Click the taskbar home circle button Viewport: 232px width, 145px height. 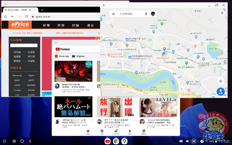pos(22,141)
